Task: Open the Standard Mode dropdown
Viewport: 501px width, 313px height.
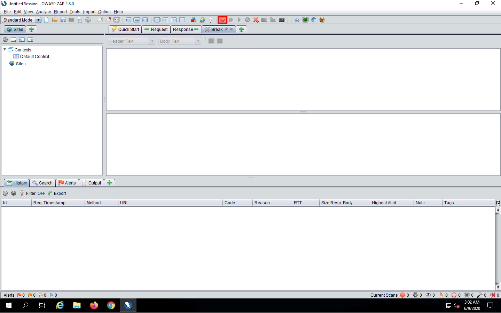Action: (22, 20)
